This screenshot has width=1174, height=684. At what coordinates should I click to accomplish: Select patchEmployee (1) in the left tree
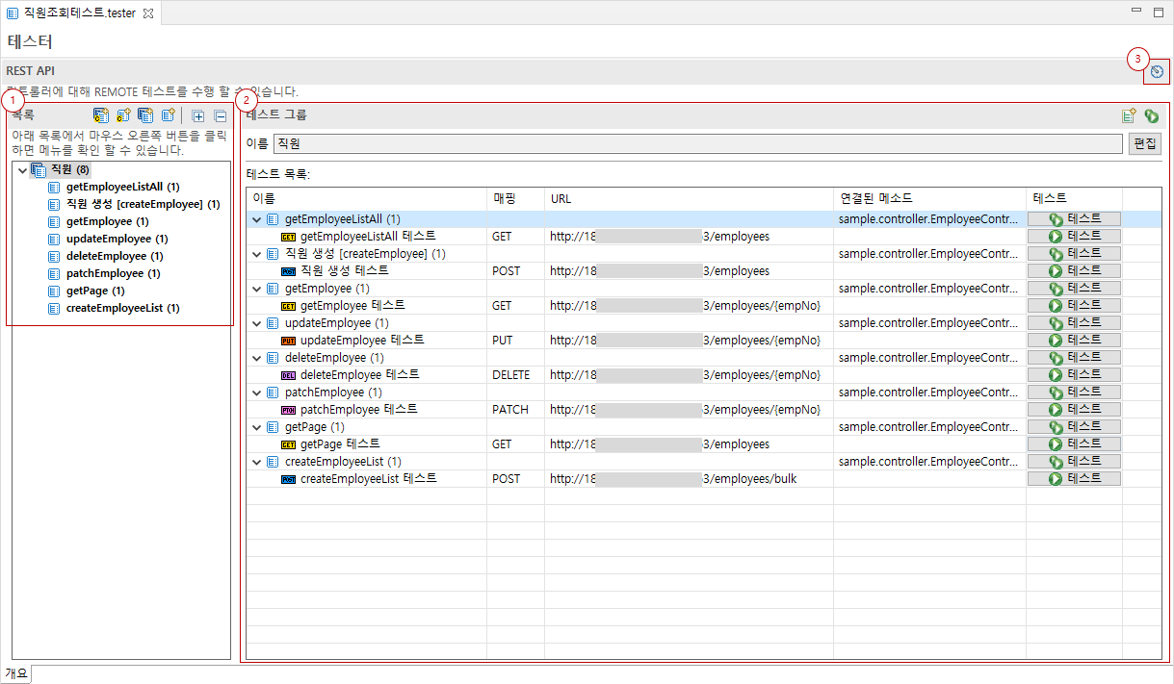(x=113, y=273)
